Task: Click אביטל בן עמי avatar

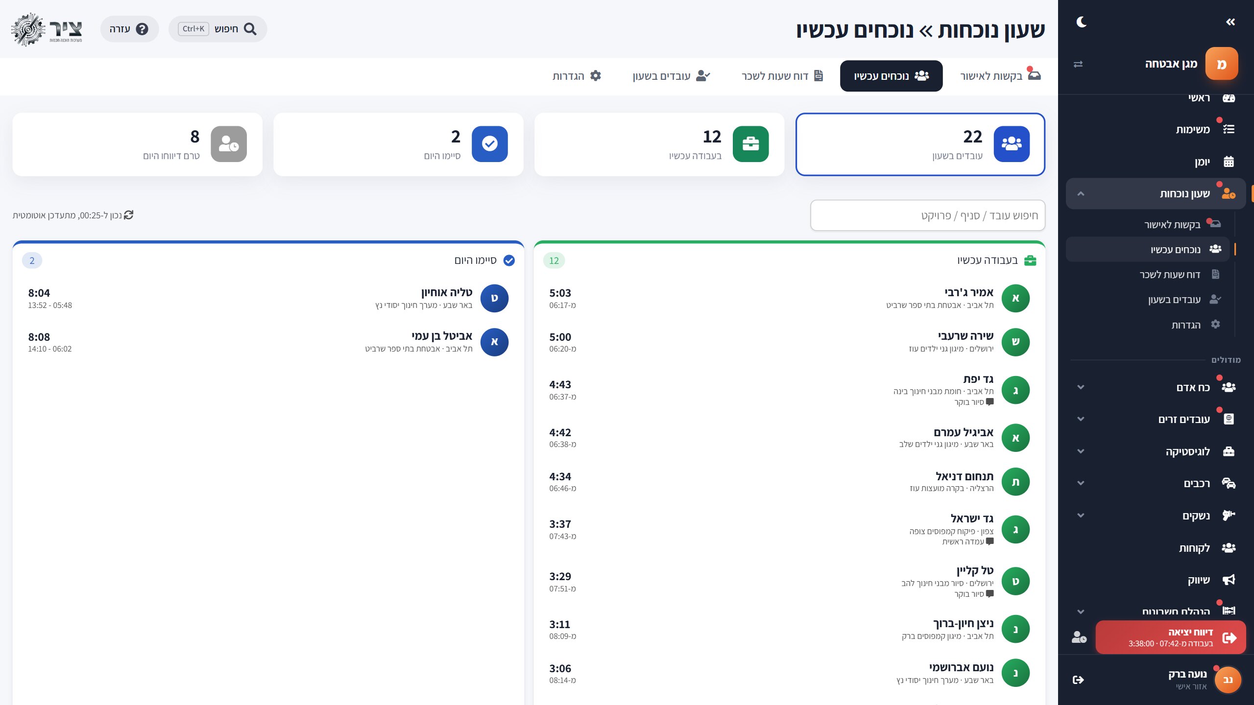Action: point(494,342)
